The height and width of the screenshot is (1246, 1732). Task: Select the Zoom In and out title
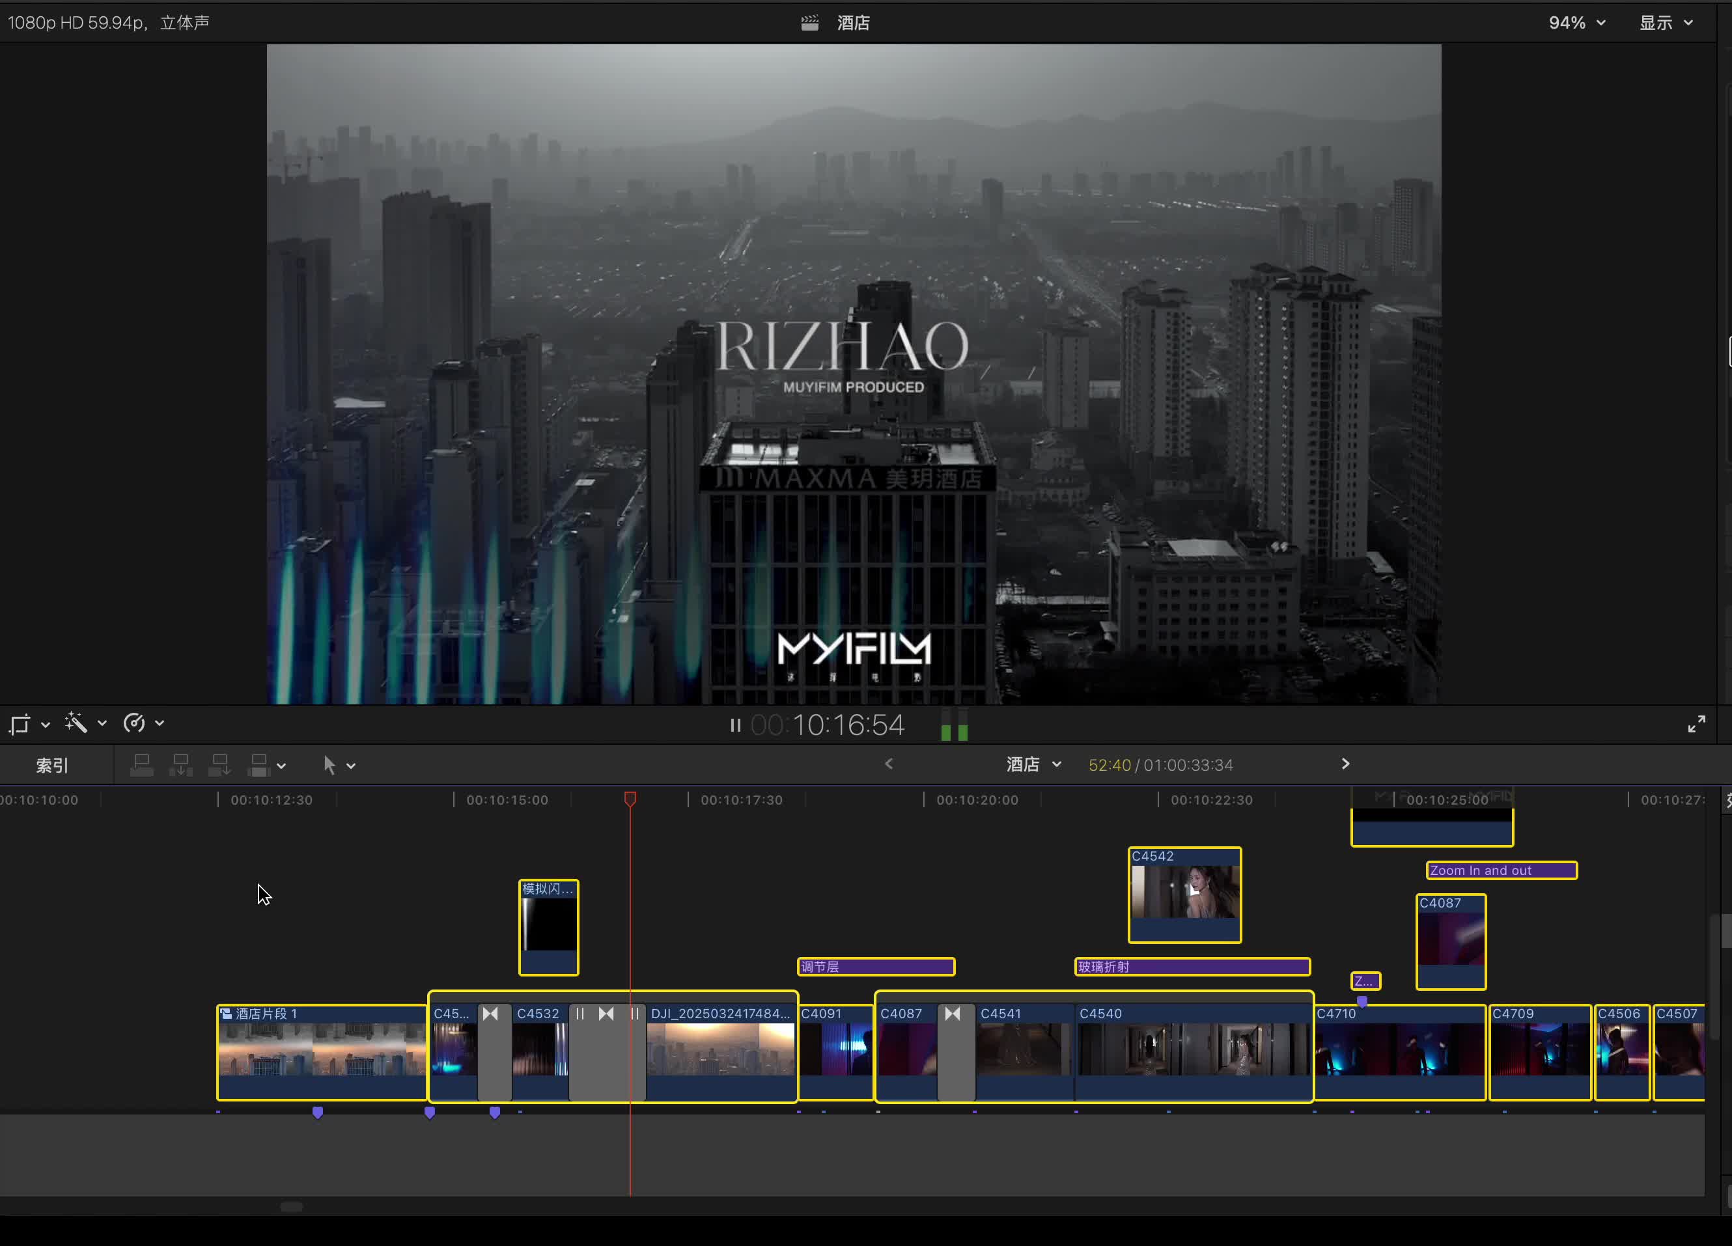click(x=1502, y=870)
